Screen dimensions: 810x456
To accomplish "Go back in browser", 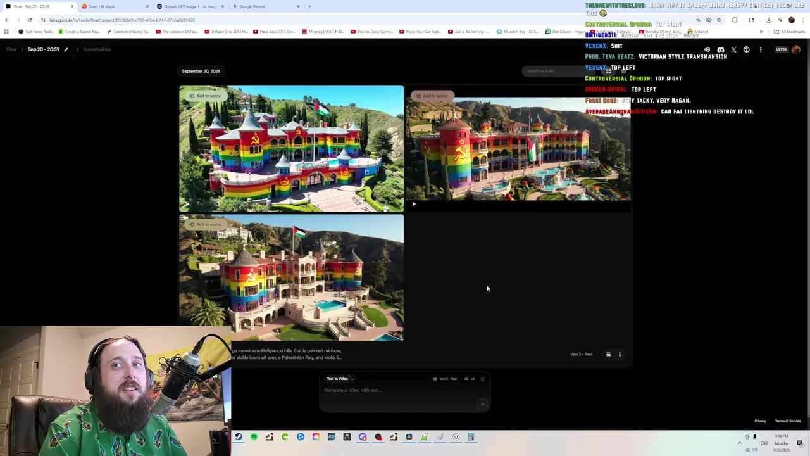I will pos(7,20).
